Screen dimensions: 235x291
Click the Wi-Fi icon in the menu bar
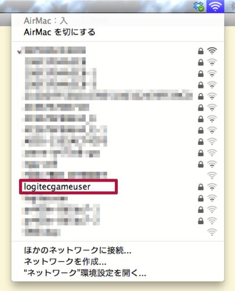(215, 6)
